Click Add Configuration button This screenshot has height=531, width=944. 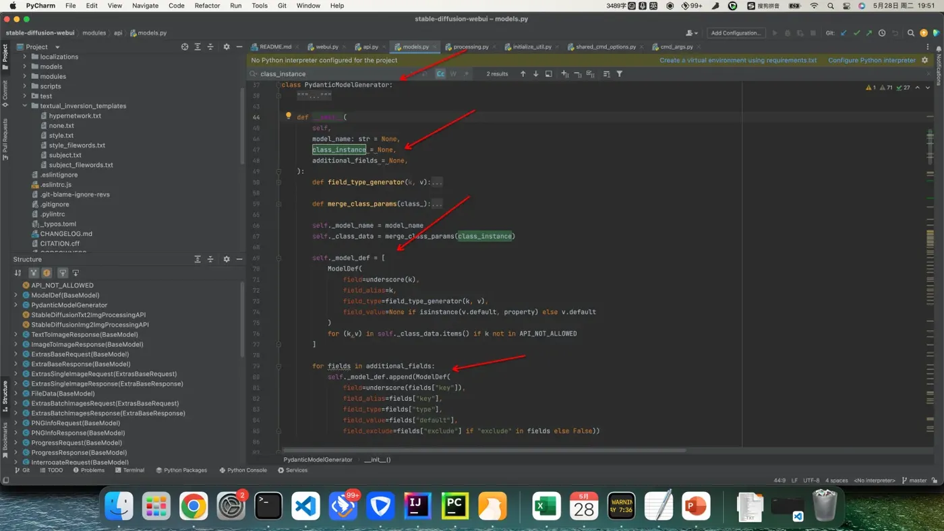tap(736, 33)
